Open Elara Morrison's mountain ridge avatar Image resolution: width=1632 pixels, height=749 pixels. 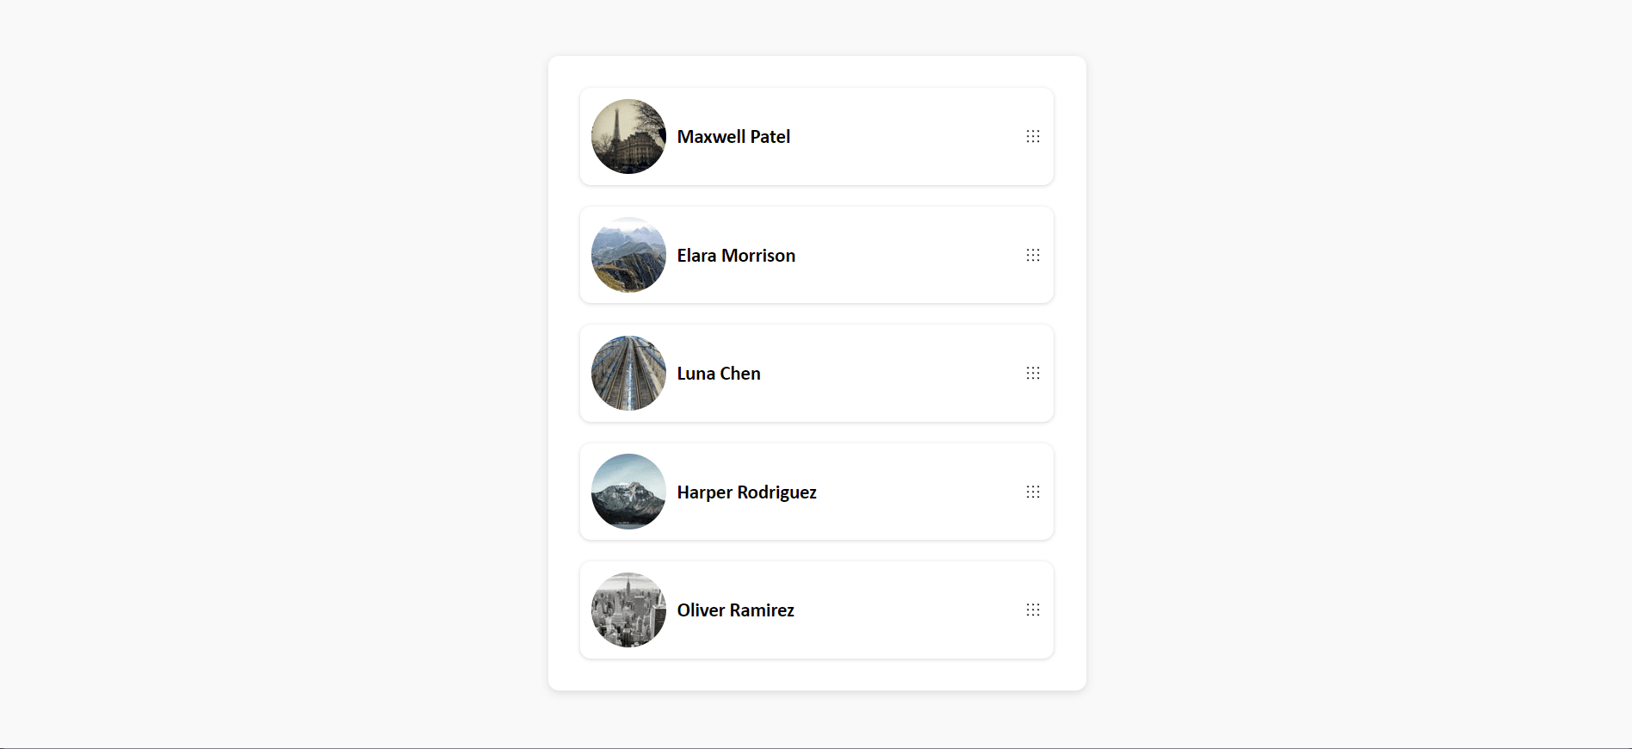tap(628, 255)
